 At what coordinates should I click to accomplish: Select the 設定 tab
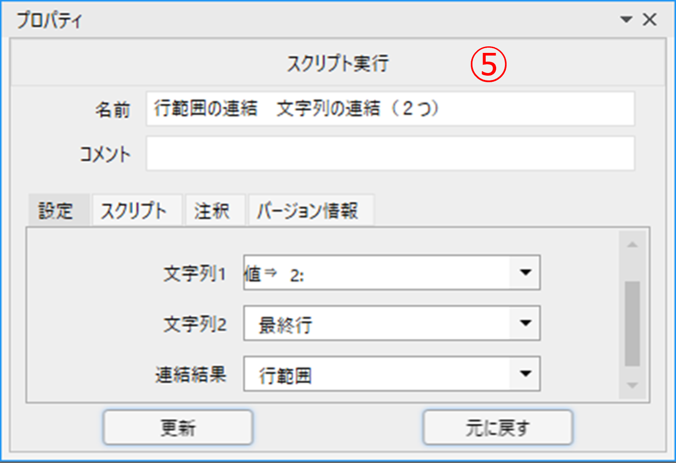click(x=56, y=211)
